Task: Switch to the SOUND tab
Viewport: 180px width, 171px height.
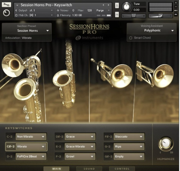Action: pos(89,169)
